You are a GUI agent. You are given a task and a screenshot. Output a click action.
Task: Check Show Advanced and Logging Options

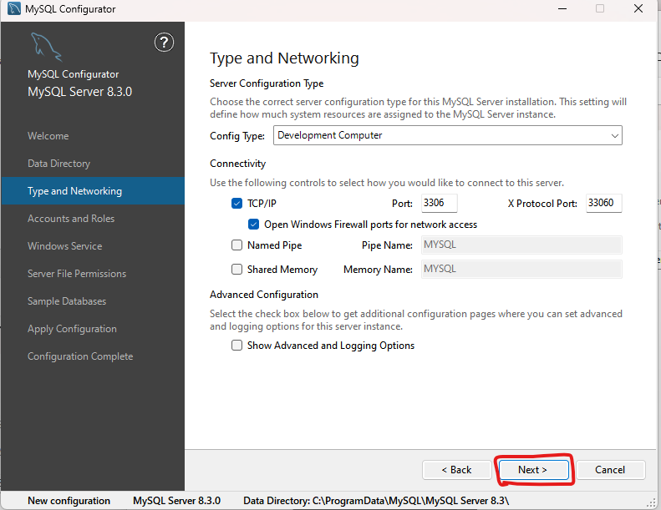237,346
